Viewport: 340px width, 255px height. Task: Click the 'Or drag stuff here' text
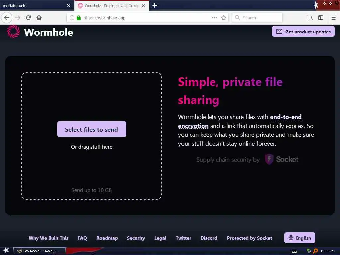92,147
